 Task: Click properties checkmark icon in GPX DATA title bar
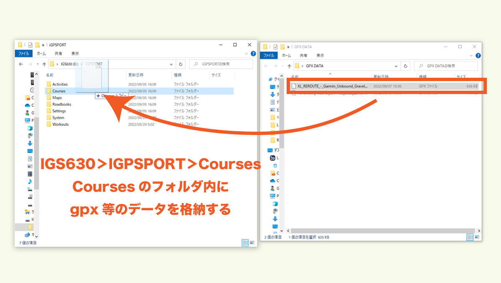275,47
